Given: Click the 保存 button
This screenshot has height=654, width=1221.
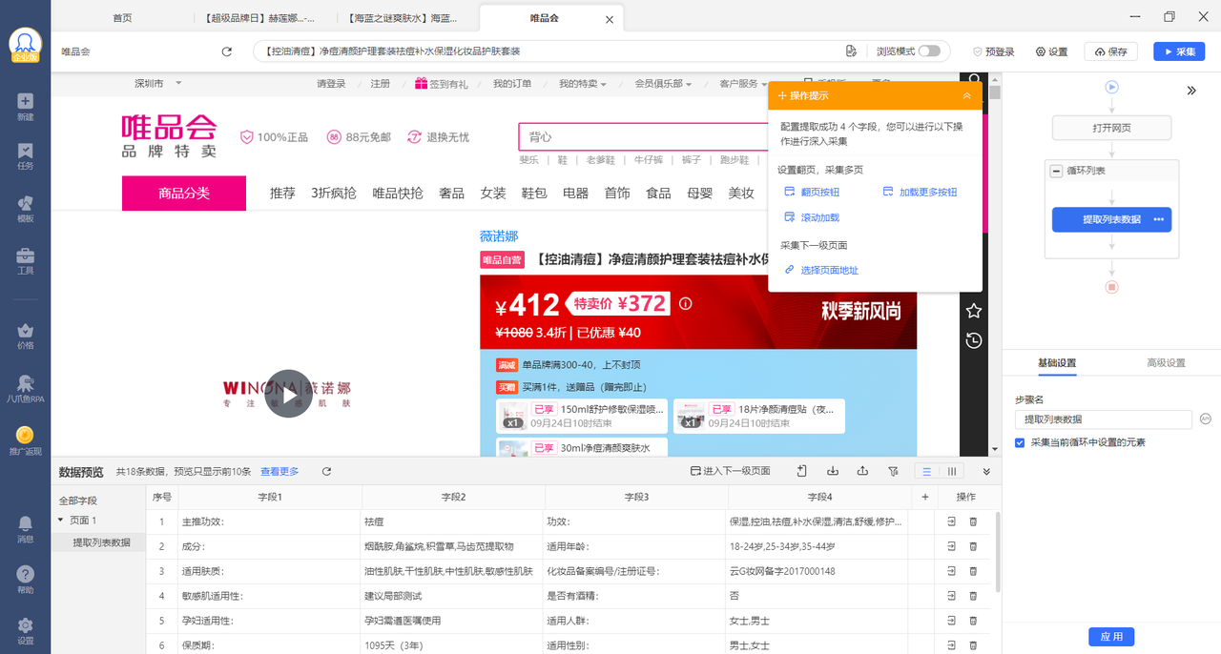Looking at the screenshot, I should coord(1110,51).
